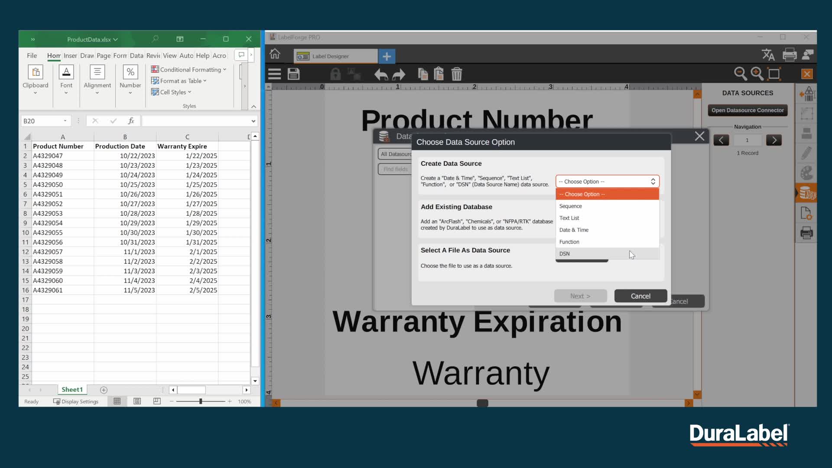Switch Excel to Page Layout view

tap(137, 401)
